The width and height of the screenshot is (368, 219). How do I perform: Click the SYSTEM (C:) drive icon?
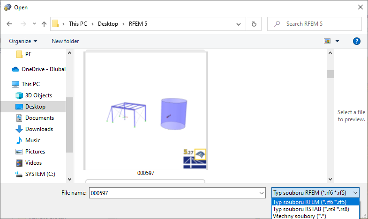pos(19,174)
